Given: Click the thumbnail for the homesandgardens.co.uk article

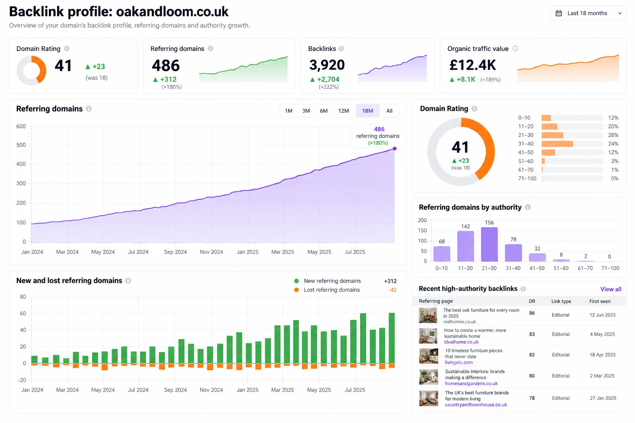Looking at the screenshot, I should [428, 377].
